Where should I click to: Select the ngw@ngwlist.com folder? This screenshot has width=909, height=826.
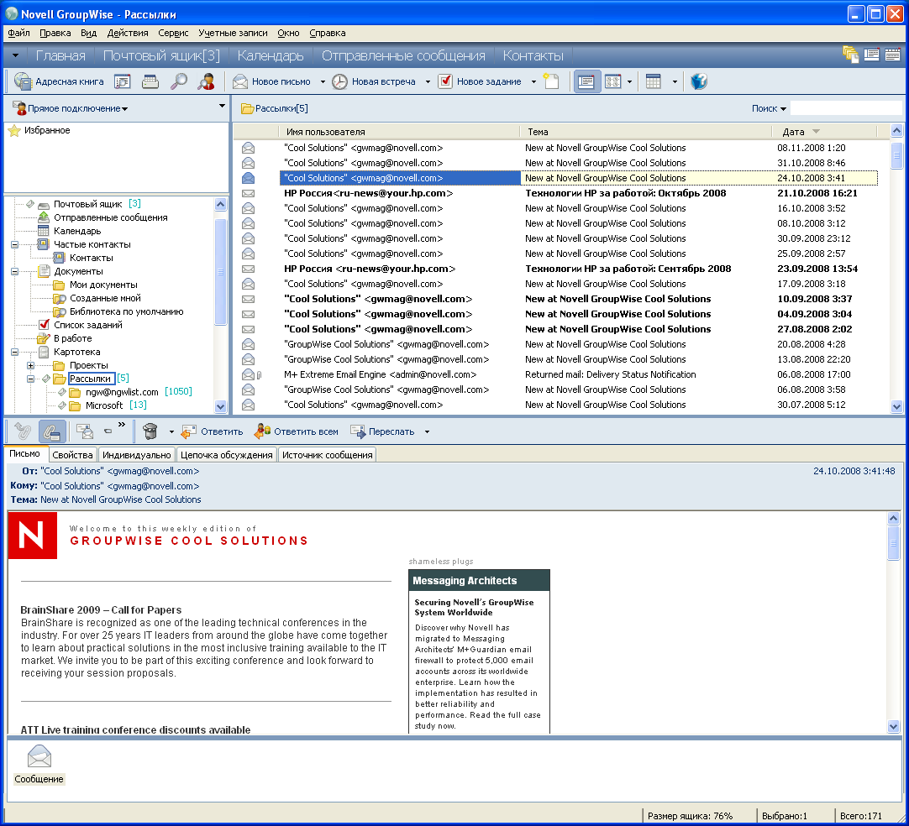coord(122,392)
